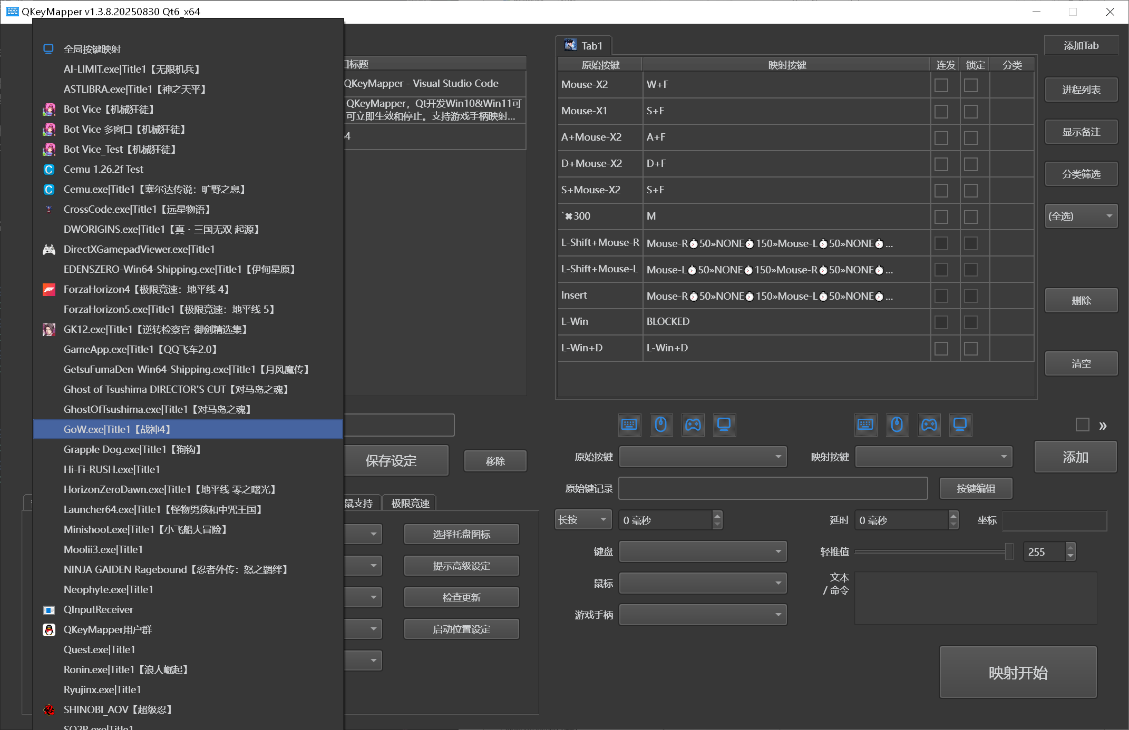Click mouse icon above 原始按键 dropdown

pos(661,425)
